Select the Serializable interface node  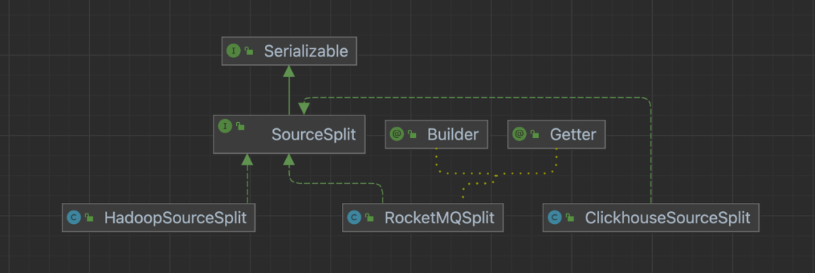(289, 51)
